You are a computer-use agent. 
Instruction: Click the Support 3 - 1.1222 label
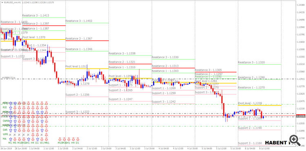pos(77,112)
